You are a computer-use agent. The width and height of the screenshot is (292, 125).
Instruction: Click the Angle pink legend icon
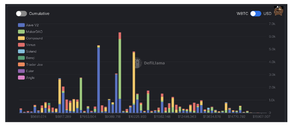21,78
